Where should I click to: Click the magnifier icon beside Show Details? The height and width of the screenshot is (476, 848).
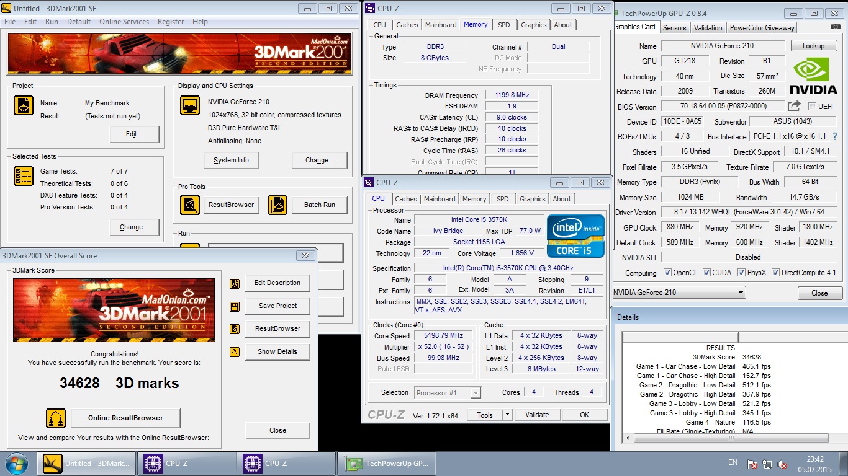[235, 352]
